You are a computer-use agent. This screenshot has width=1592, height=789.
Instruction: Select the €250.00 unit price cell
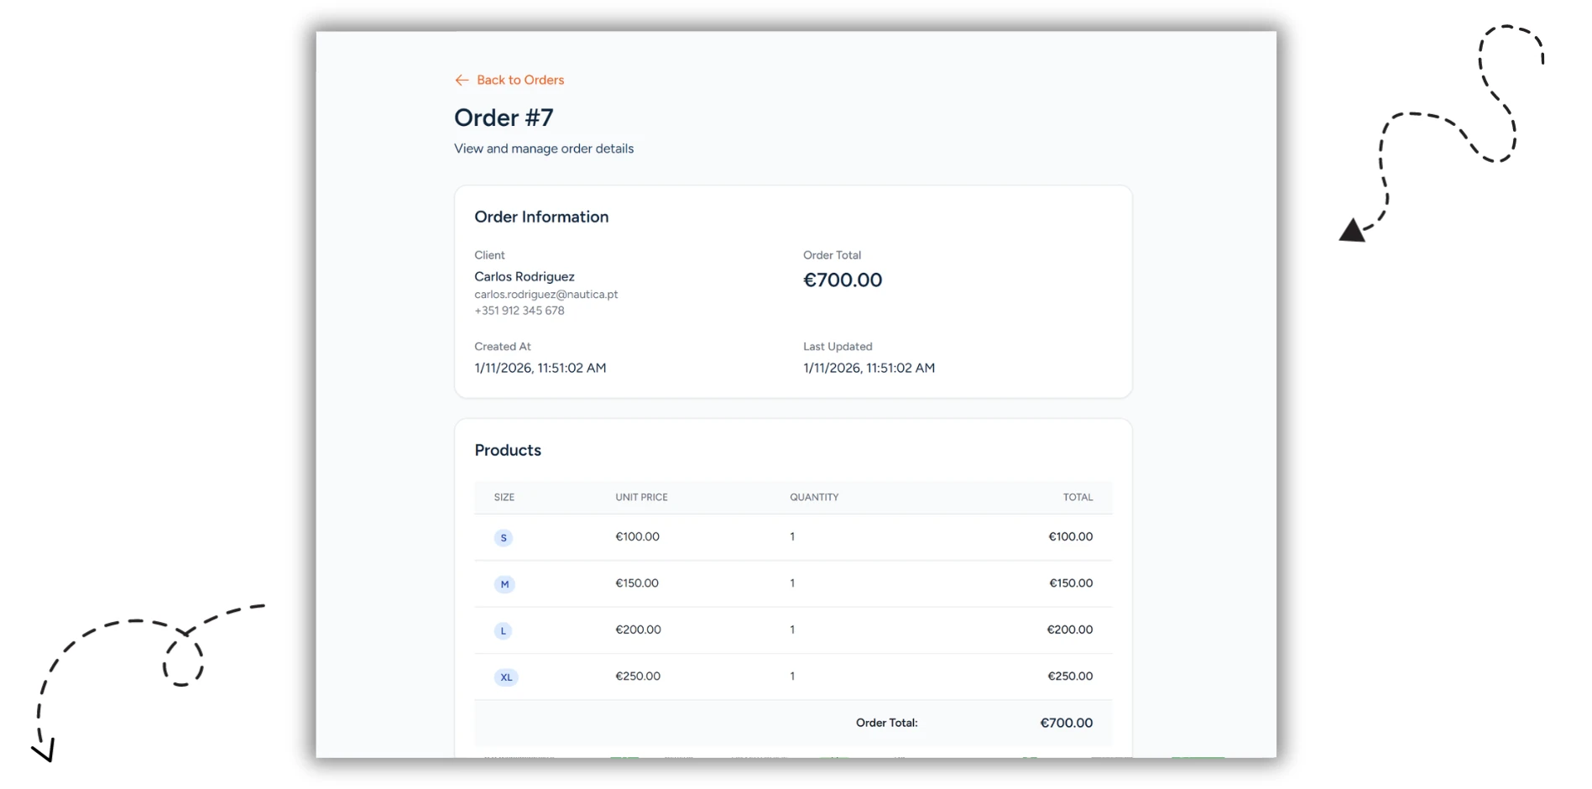(x=638, y=676)
